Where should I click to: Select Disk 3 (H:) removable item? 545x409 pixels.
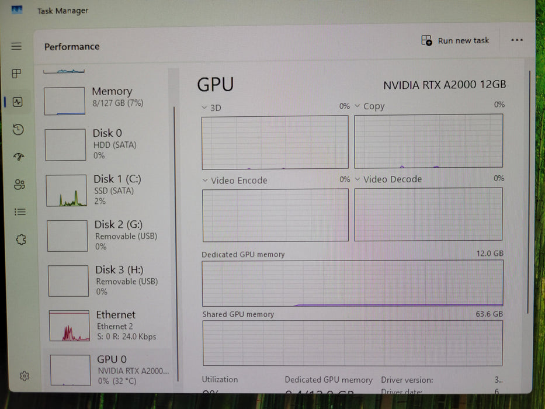pyautogui.click(x=109, y=280)
